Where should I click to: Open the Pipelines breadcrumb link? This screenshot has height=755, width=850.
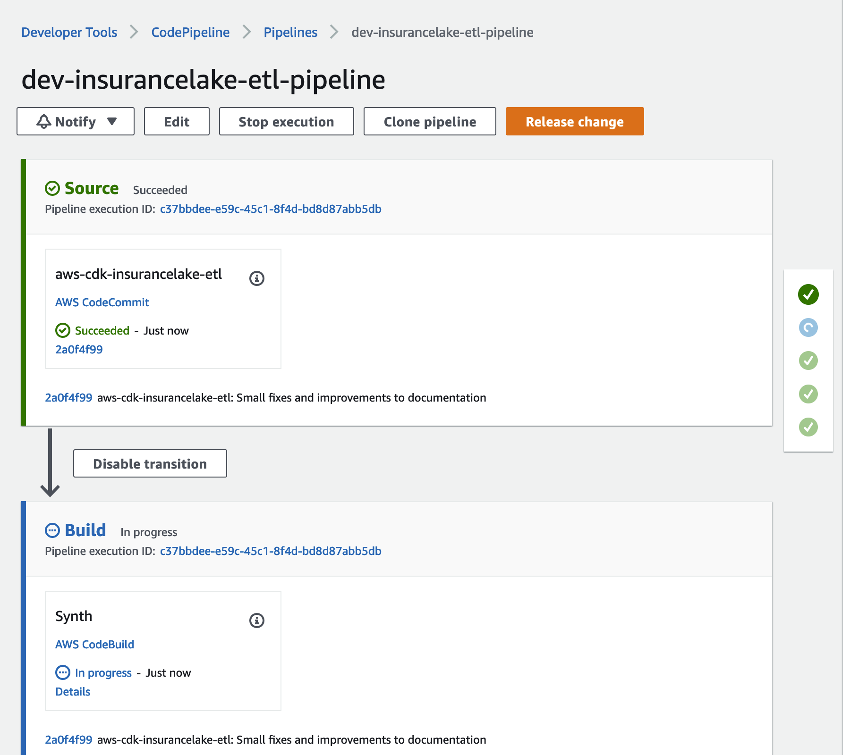click(290, 33)
